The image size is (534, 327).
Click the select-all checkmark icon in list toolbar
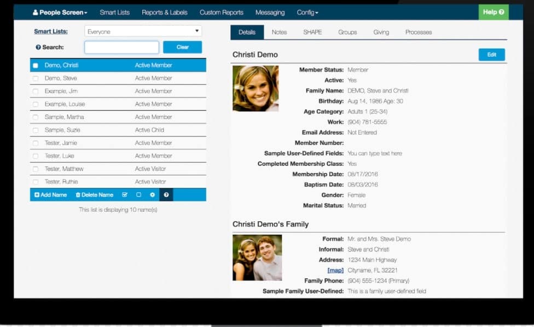[x=125, y=195]
